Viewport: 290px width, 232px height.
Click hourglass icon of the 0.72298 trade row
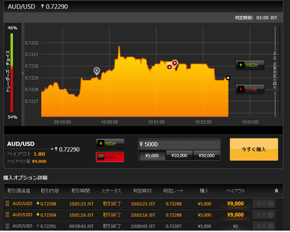(x=7, y=204)
